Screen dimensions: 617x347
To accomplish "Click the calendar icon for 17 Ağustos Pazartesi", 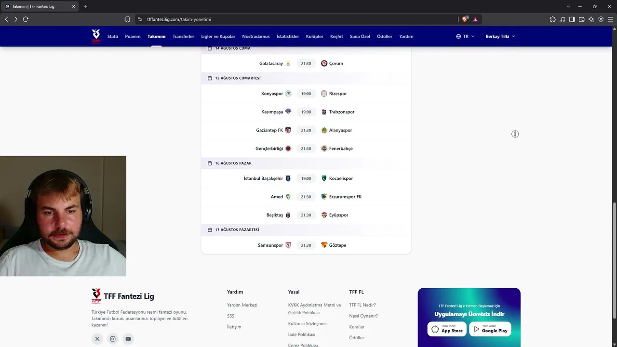I will point(210,230).
